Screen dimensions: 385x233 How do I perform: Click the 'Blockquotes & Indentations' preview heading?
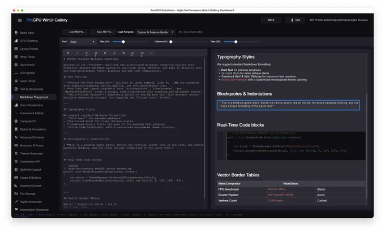click(245, 94)
